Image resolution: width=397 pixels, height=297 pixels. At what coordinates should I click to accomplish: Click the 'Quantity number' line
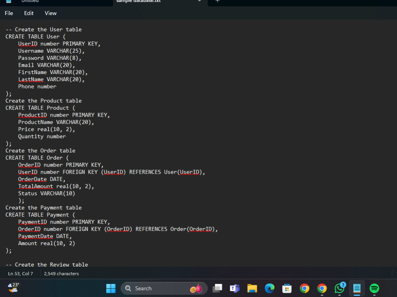coord(42,136)
